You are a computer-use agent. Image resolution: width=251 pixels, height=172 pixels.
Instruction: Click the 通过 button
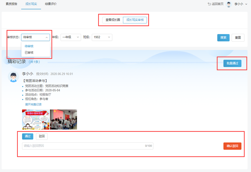tap(28, 136)
